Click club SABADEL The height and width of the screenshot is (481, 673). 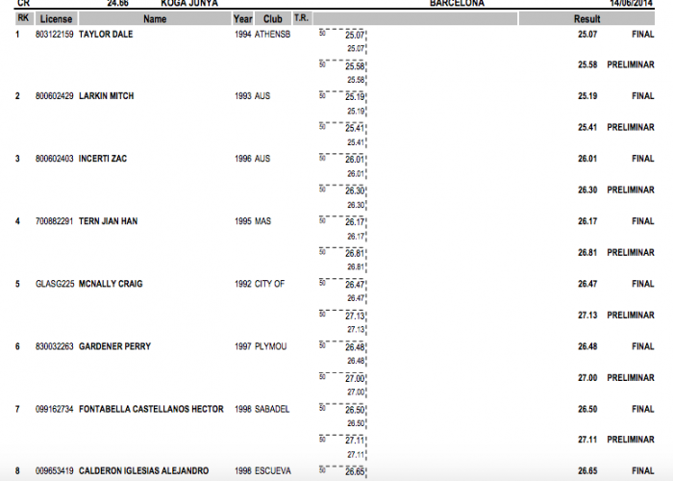click(272, 409)
